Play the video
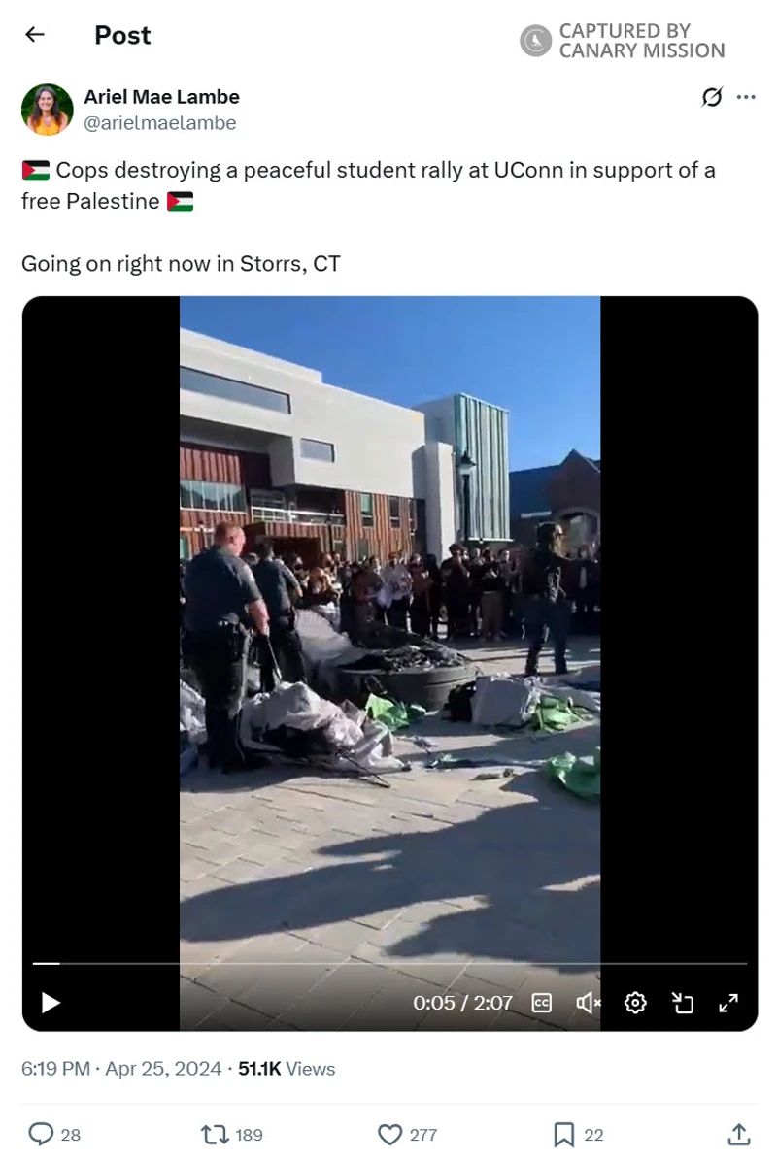 coord(51,1003)
